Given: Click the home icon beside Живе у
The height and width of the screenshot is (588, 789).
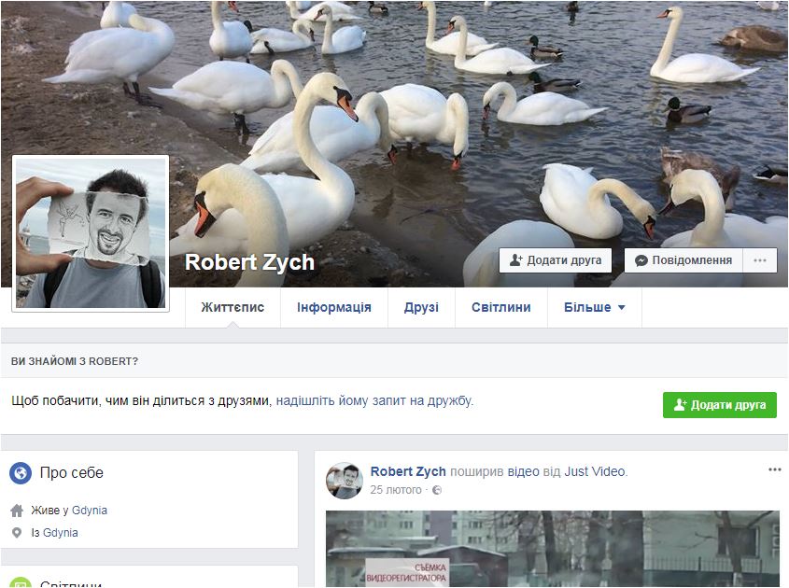Looking at the screenshot, I should (x=17, y=511).
